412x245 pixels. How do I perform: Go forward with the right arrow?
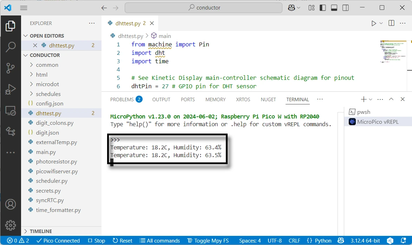click(116, 8)
